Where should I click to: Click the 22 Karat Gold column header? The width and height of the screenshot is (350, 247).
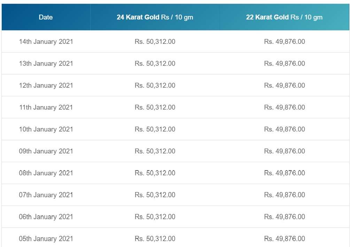284,17
